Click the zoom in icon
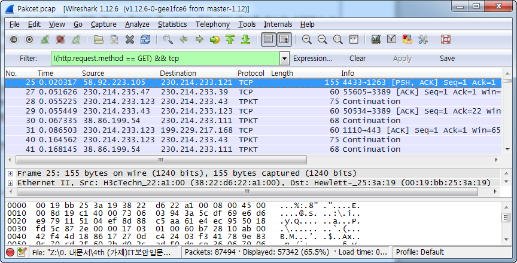The image size is (517, 263). click(307, 40)
